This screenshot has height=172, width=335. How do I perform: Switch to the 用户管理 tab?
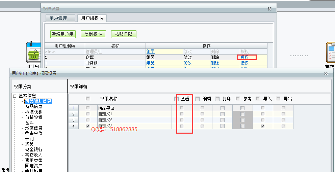click(x=58, y=18)
